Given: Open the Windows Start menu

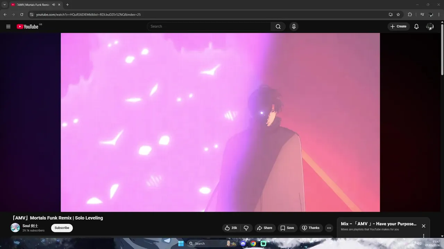Looking at the screenshot, I should 181,243.
